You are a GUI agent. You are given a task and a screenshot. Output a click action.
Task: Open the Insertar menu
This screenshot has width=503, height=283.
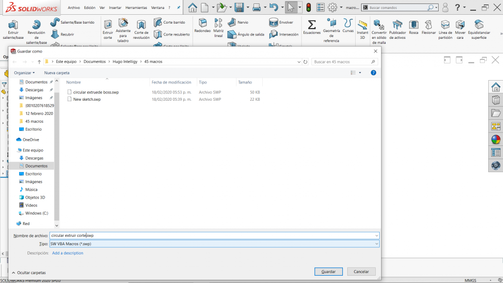(x=115, y=7)
